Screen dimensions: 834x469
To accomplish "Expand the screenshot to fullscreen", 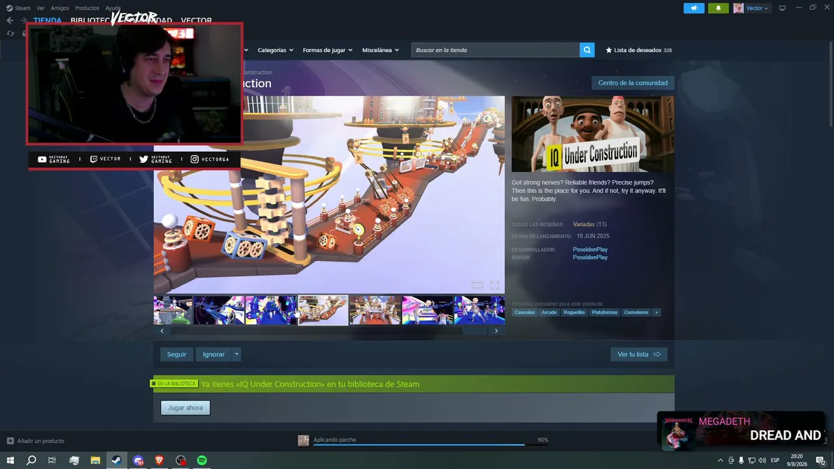I will pyautogui.click(x=495, y=285).
